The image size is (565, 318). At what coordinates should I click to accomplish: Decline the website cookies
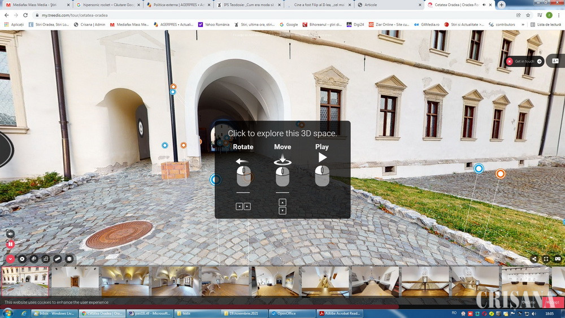[x=528, y=302]
